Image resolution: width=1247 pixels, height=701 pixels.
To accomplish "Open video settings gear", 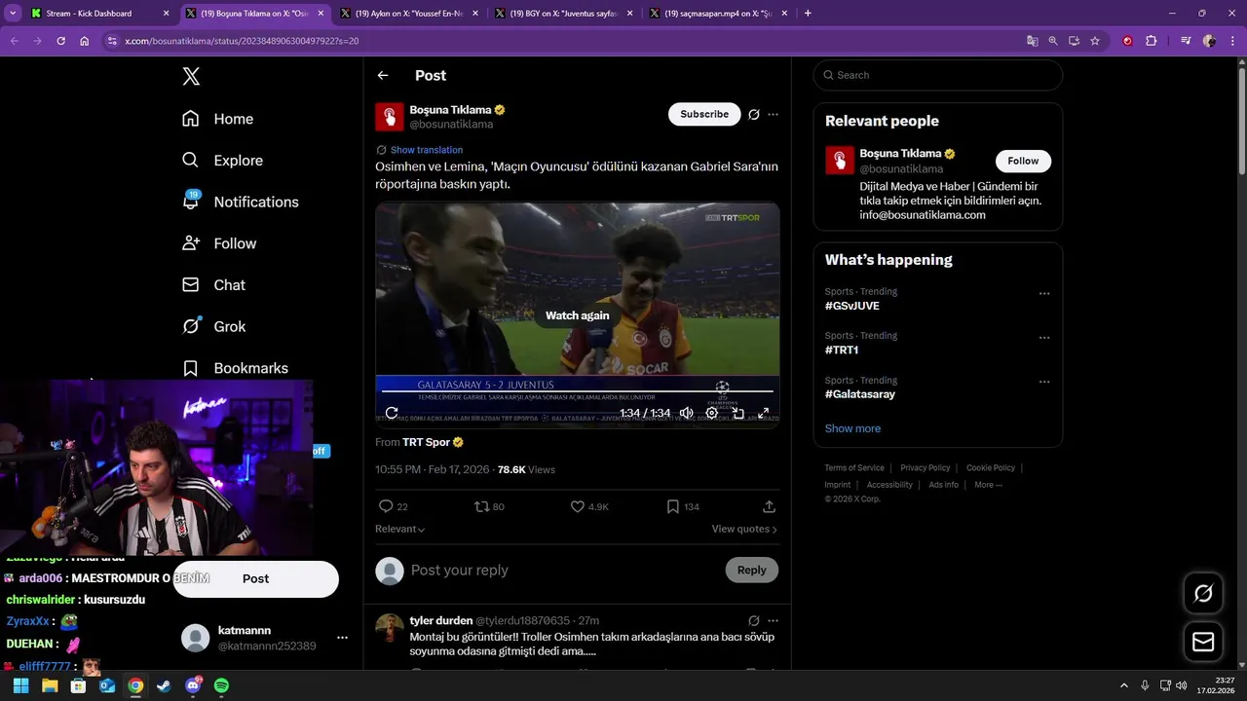I will click(x=712, y=413).
